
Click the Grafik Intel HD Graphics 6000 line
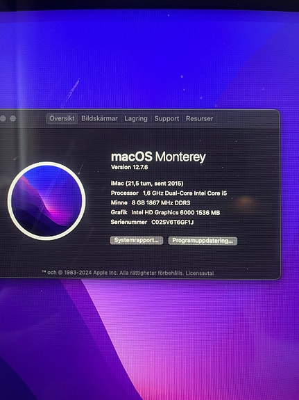[165, 212]
